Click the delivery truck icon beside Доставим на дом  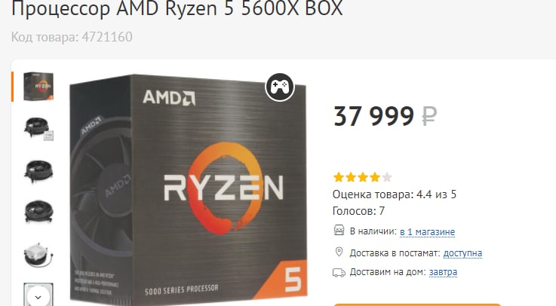339,272
